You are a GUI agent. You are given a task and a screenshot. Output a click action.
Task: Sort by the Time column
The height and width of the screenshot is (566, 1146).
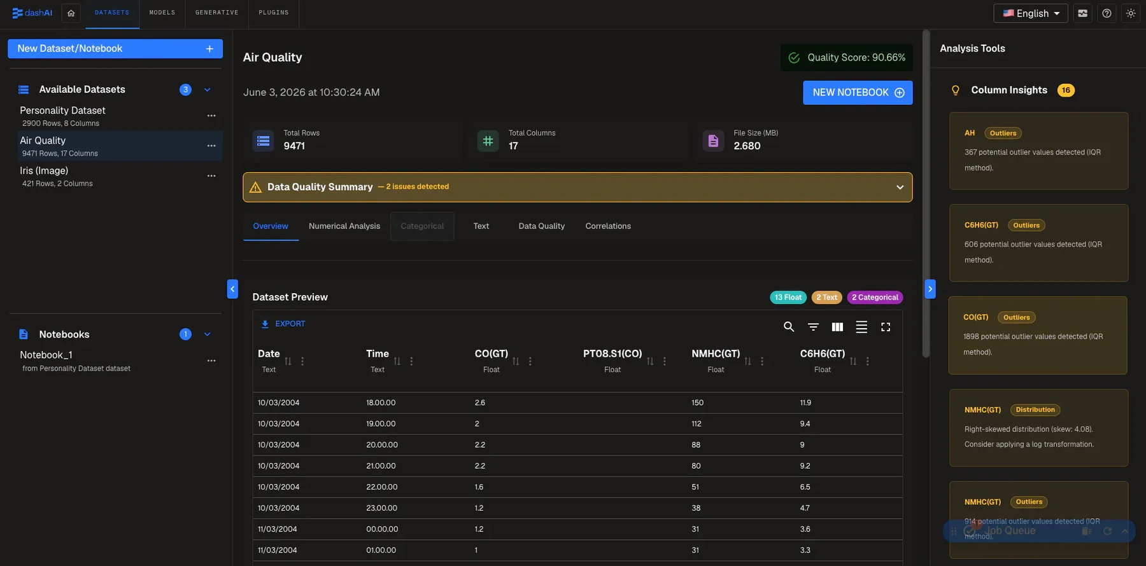[x=397, y=361]
